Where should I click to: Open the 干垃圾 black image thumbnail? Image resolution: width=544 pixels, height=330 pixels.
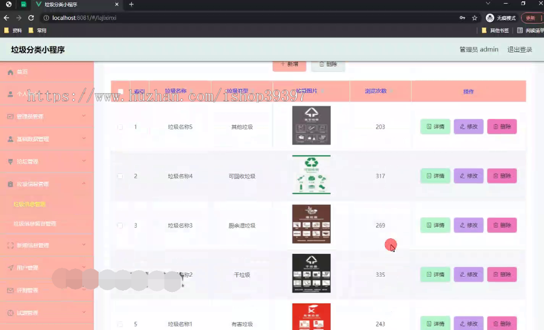point(311,273)
